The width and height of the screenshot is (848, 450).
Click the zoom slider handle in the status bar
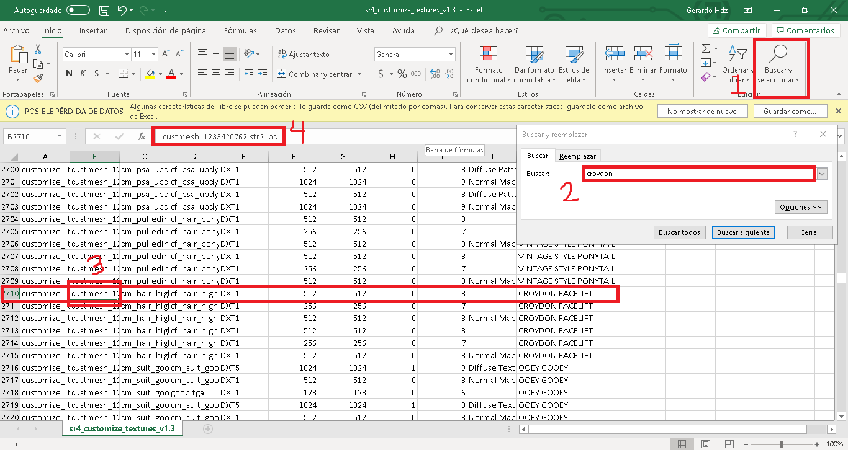click(781, 444)
